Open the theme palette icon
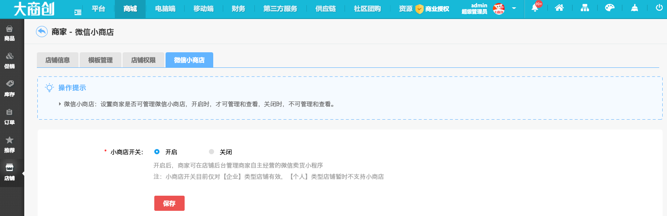Viewport: 667px width, 216px height. coord(610,8)
